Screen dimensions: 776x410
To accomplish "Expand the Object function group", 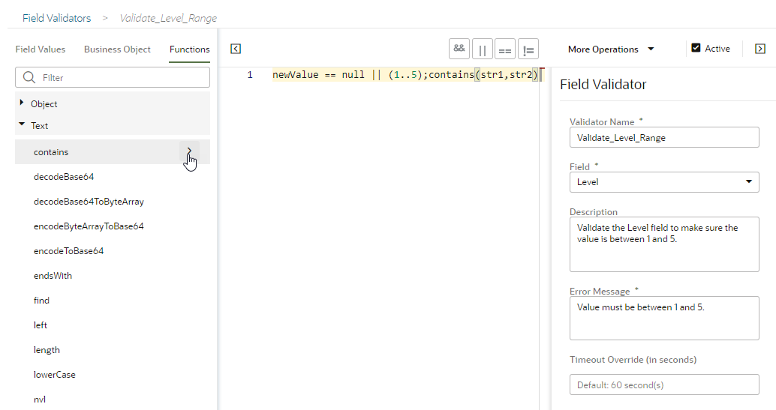I will 21,103.
